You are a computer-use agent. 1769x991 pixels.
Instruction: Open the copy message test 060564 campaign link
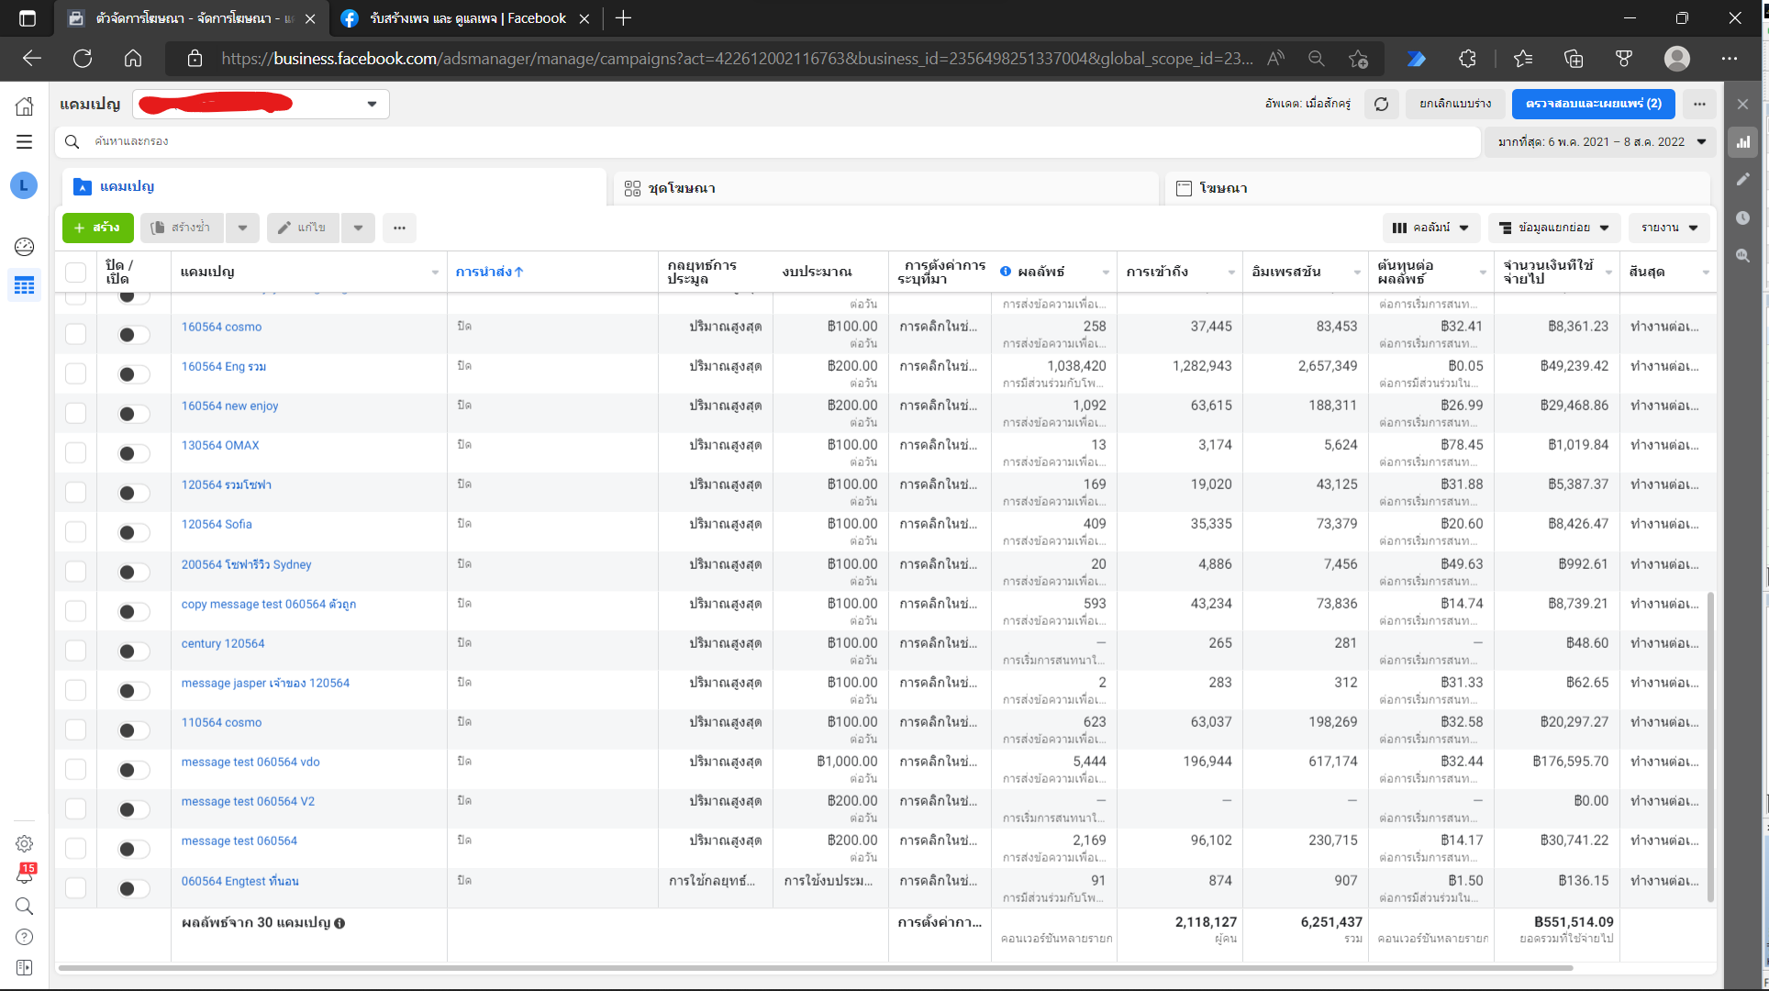268,604
